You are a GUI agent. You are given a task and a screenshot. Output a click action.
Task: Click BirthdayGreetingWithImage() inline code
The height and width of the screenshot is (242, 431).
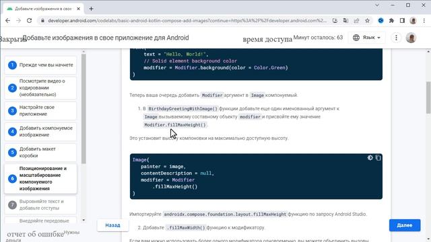[183, 109]
